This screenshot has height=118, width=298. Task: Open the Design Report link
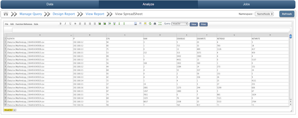[x=64, y=14]
